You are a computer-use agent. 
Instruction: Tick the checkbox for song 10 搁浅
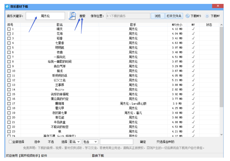tap(9, 71)
